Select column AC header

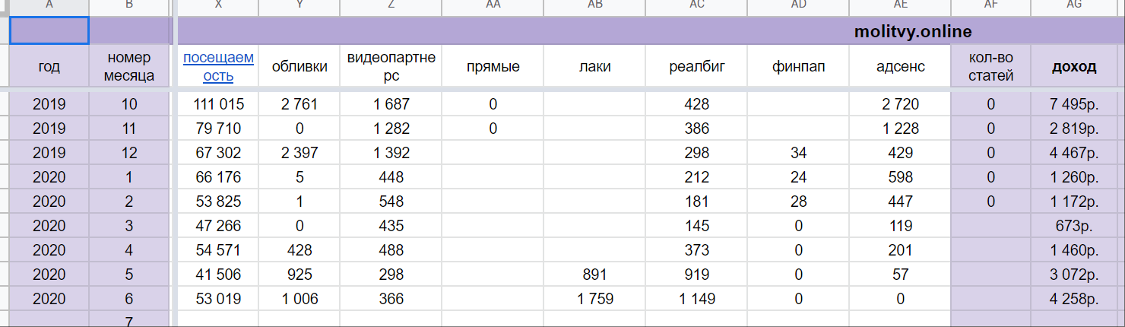(696, 5)
